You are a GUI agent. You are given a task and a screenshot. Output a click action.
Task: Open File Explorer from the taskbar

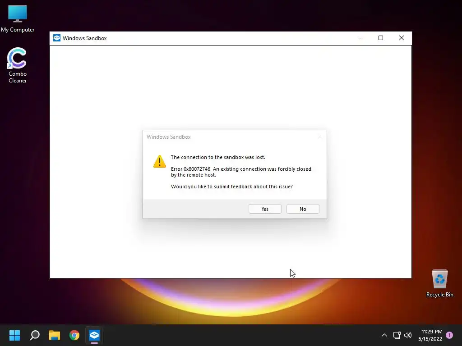point(55,335)
